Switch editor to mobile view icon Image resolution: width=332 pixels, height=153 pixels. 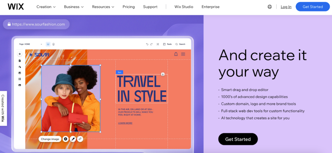click(x=53, y=44)
